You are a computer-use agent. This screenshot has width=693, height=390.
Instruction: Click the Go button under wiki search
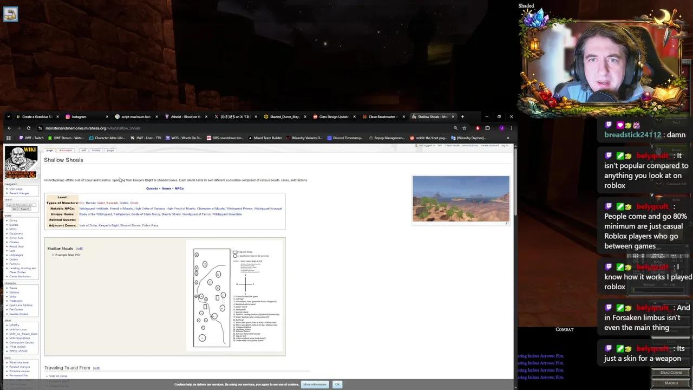[x=15, y=209]
